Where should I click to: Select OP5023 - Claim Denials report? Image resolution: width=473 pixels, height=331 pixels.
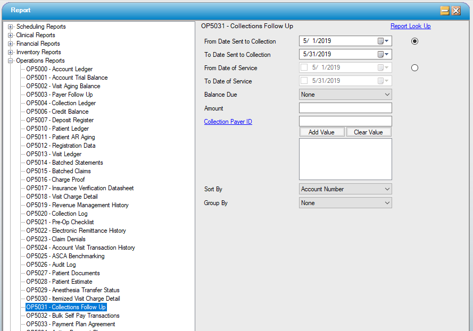click(55, 239)
